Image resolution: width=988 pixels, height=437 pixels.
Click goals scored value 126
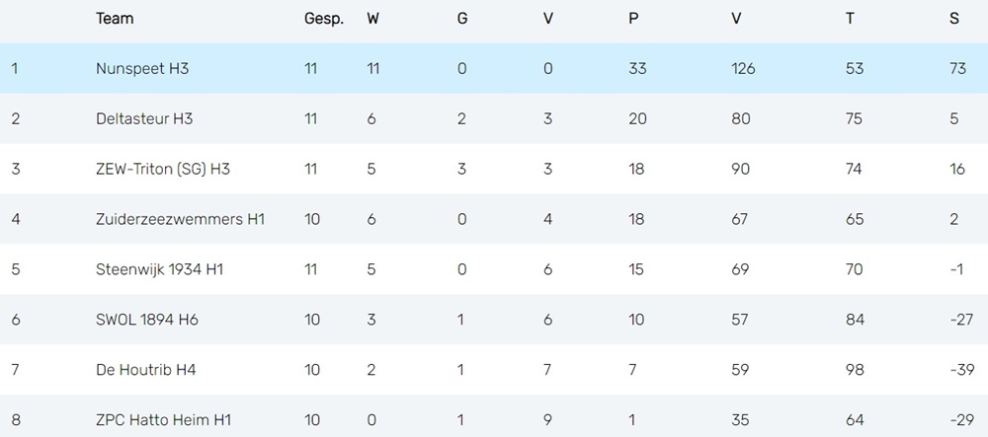[743, 68]
